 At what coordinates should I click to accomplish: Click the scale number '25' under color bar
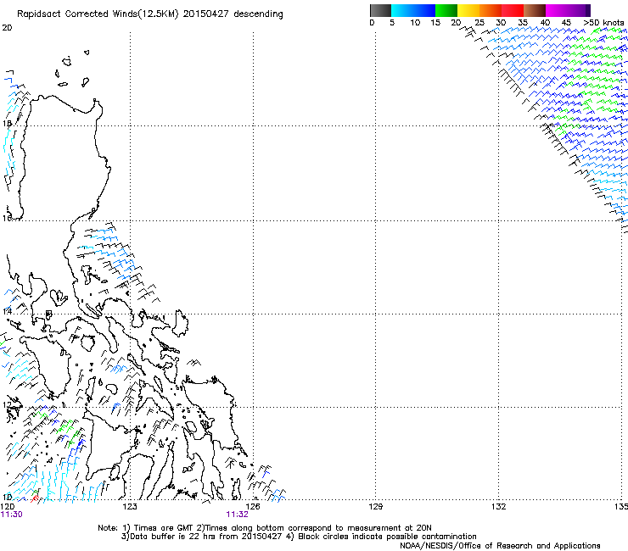pos(479,22)
